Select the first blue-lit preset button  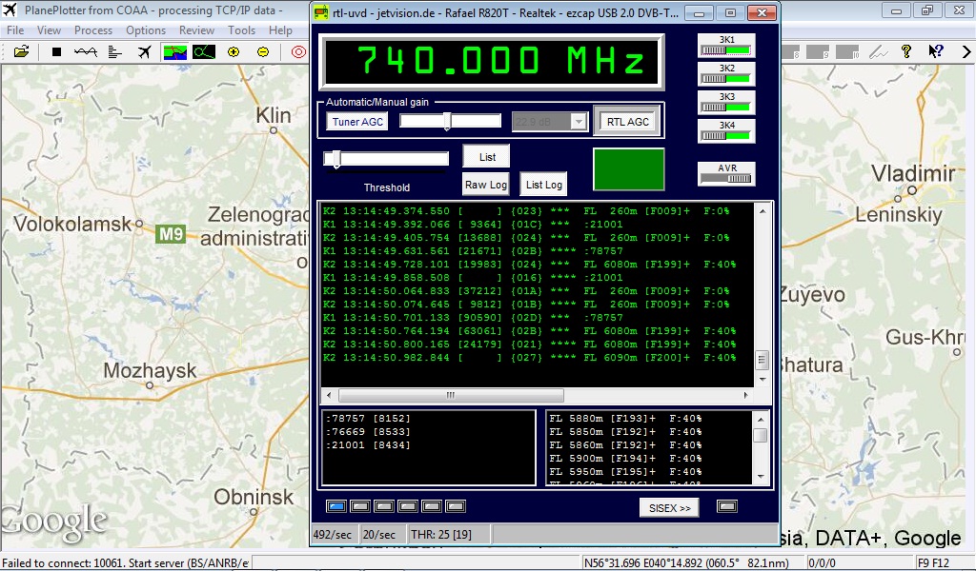pos(336,506)
